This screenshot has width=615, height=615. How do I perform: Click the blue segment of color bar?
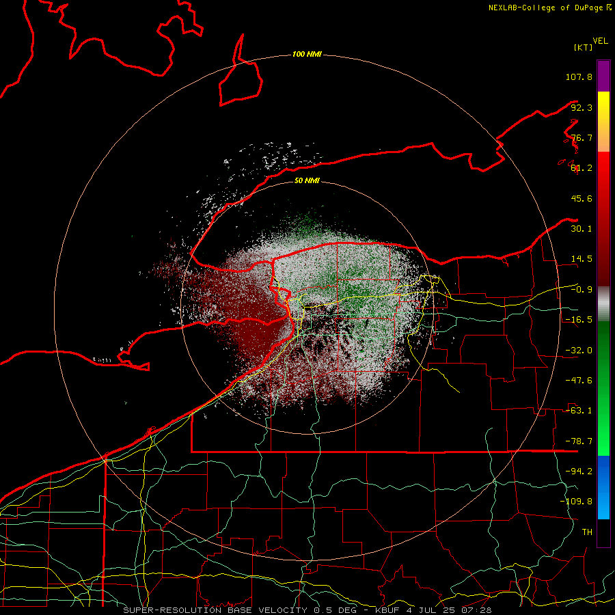click(603, 487)
